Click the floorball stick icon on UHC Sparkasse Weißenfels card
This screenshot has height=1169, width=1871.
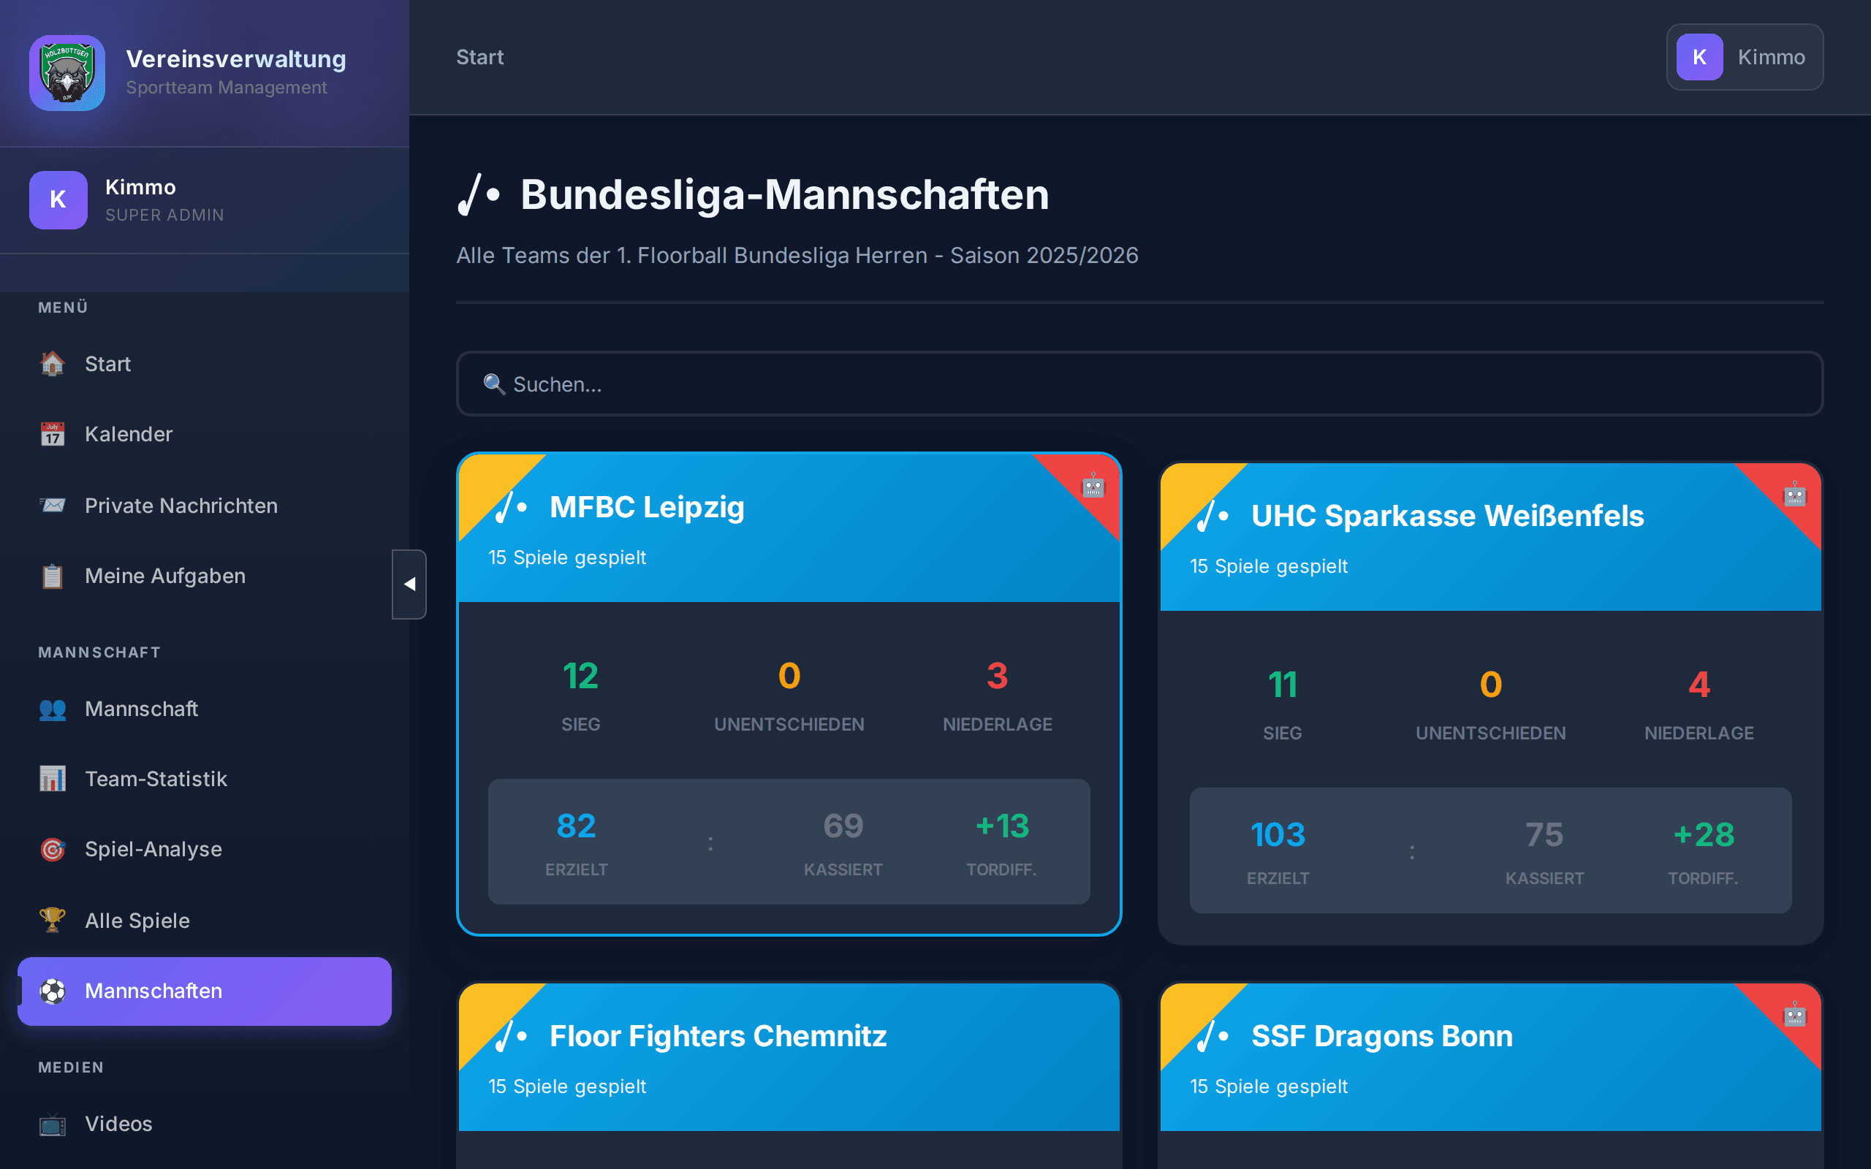point(1213,516)
